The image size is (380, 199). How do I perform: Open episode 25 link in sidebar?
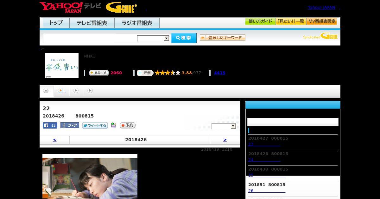pos(267,175)
